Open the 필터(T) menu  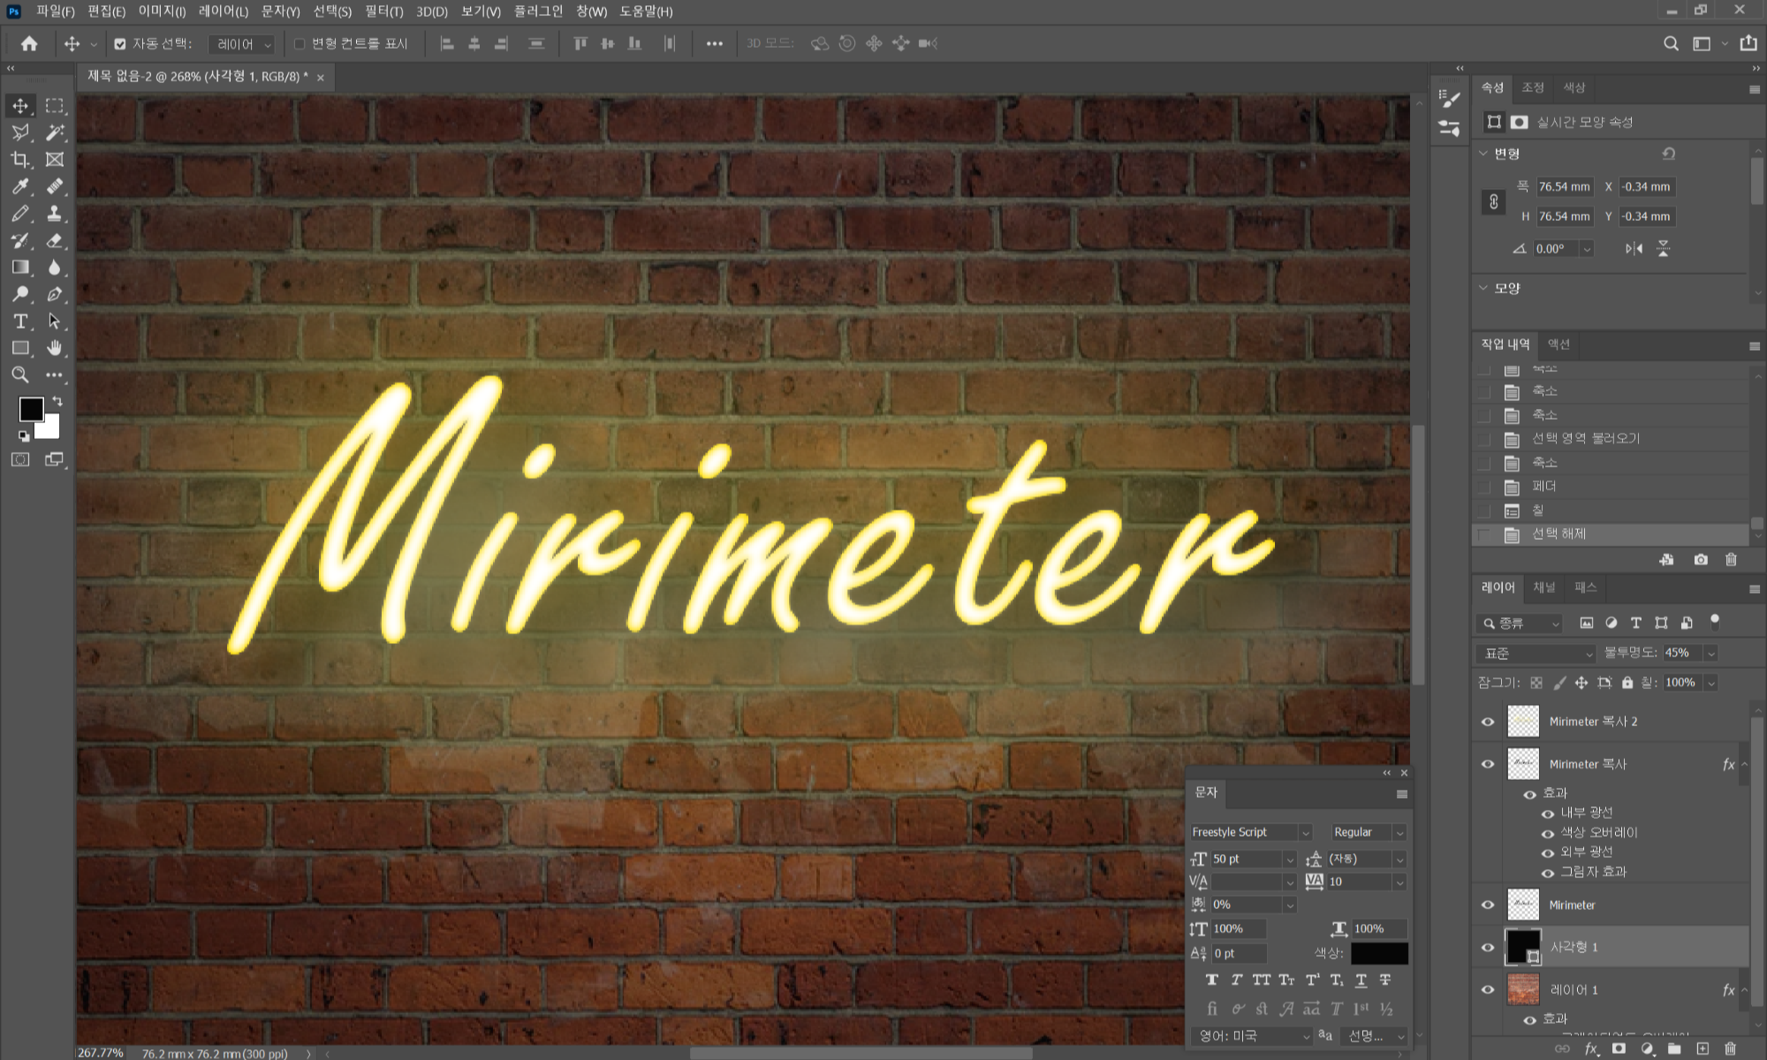click(383, 11)
